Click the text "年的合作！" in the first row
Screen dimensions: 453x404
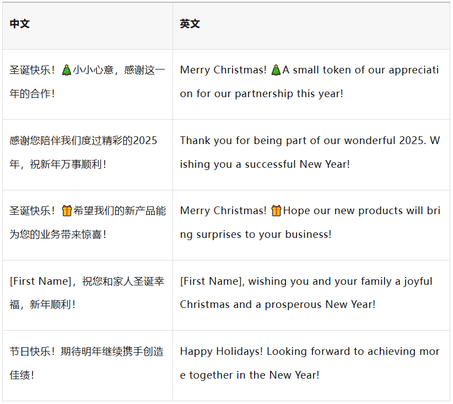tap(33, 94)
